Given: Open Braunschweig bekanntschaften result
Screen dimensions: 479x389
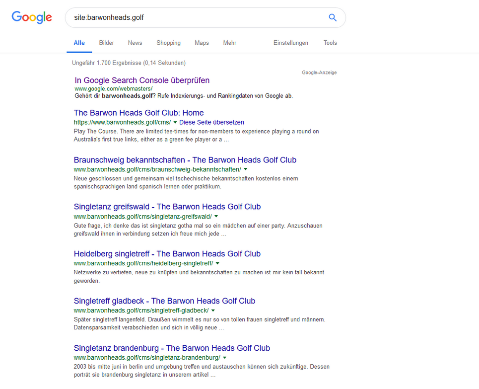Looking at the screenshot, I should tap(185, 160).
